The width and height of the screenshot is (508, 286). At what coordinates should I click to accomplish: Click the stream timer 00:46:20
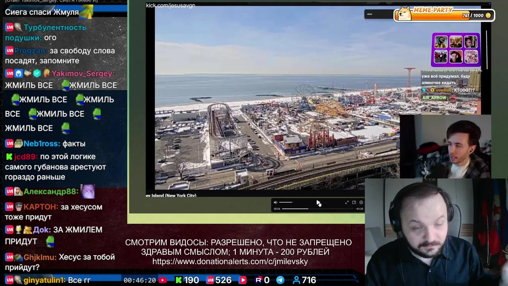[x=140, y=280]
